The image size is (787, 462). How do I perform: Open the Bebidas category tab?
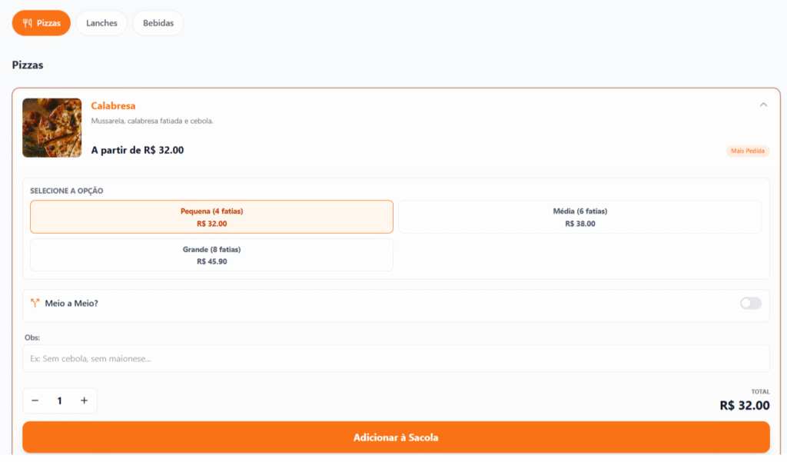(x=158, y=23)
